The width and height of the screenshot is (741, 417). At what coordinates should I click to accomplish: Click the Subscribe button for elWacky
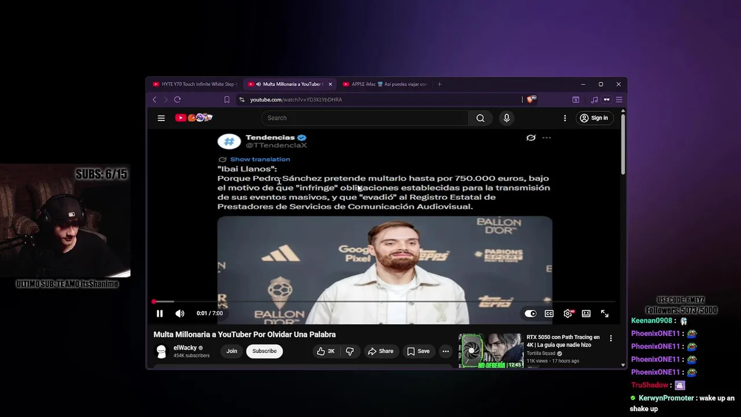pos(264,351)
